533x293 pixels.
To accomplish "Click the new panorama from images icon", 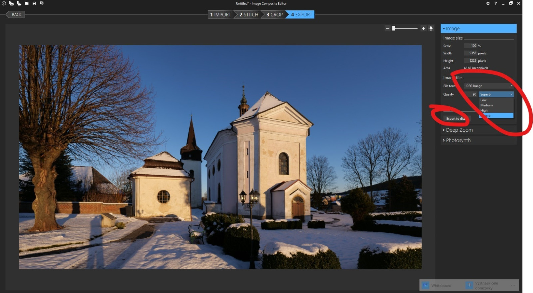I will (11, 3).
